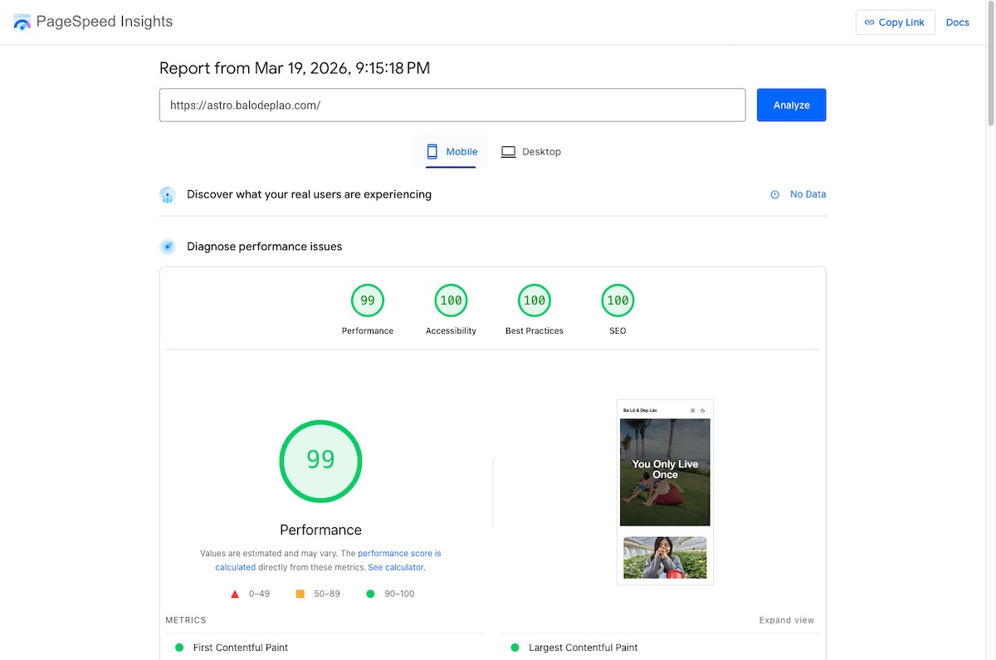Expand the Largest Contentful Paint metric
Image resolution: width=996 pixels, height=660 pixels.
coord(583,648)
